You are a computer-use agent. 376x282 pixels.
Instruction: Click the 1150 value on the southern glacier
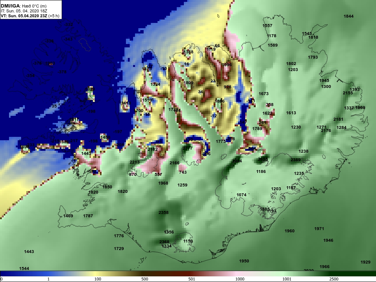[x=188, y=241]
